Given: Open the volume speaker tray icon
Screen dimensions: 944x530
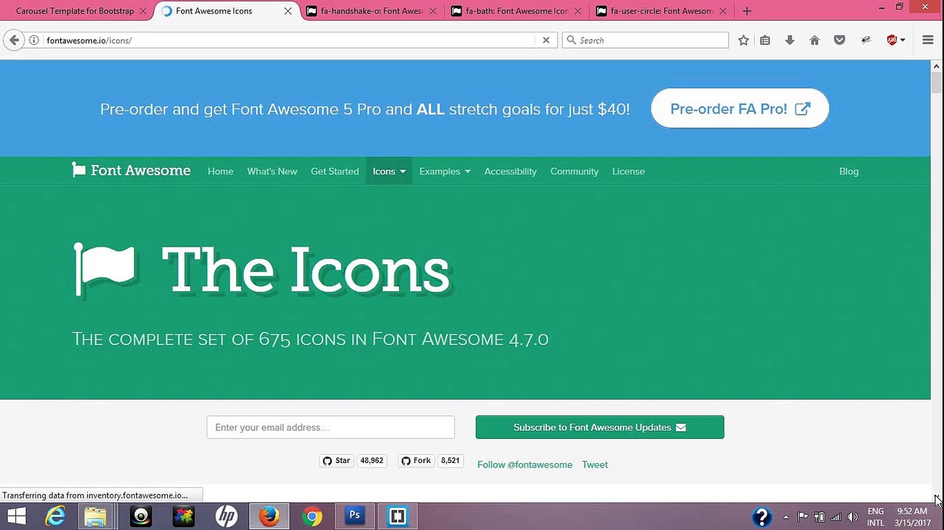Looking at the screenshot, I should tap(853, 517).
